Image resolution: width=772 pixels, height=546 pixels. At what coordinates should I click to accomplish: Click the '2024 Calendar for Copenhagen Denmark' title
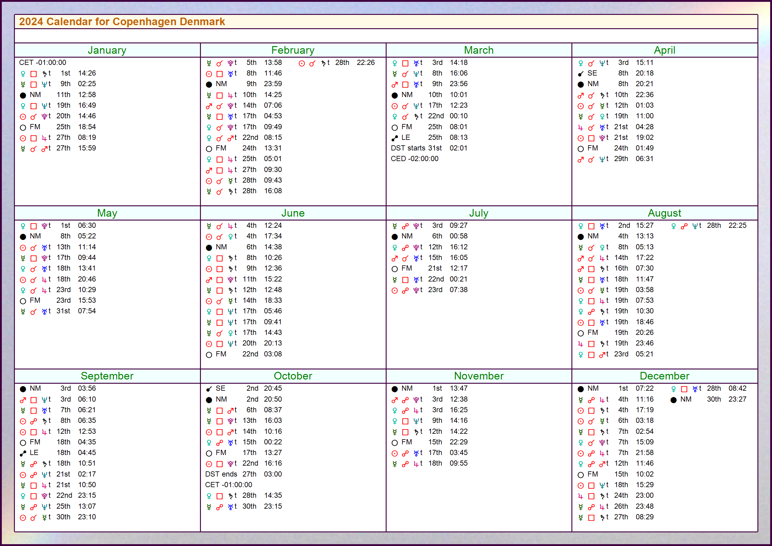pos(122,22)
